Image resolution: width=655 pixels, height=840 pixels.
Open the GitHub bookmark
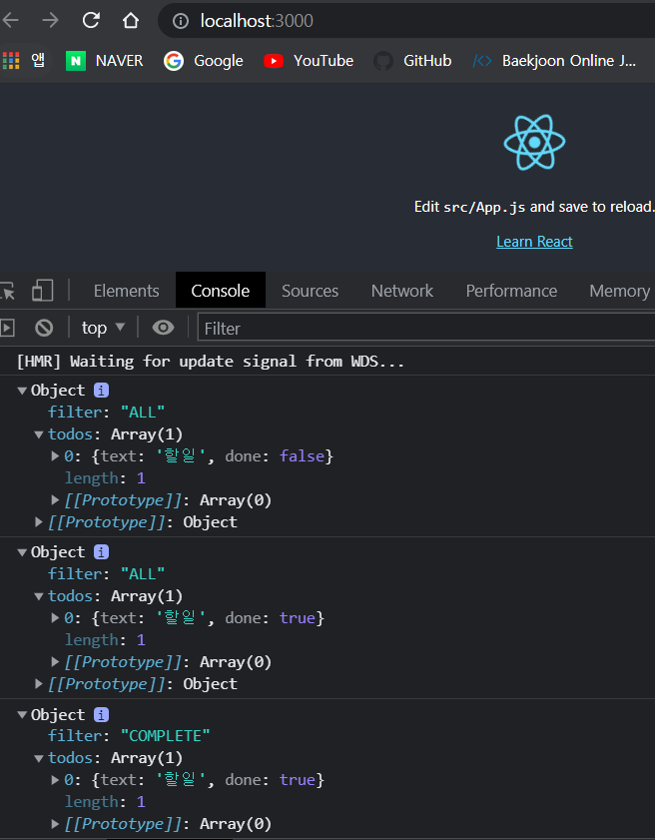pyautogui.click(x=412, y=61)
